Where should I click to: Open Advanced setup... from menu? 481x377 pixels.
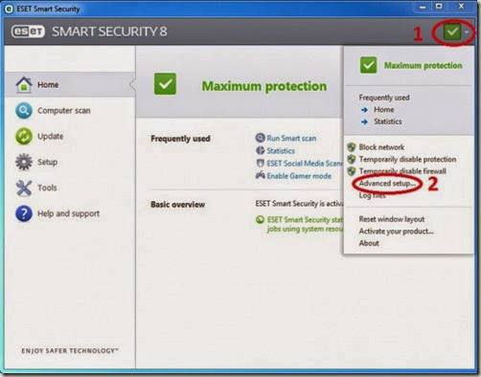tap(387, 184)
